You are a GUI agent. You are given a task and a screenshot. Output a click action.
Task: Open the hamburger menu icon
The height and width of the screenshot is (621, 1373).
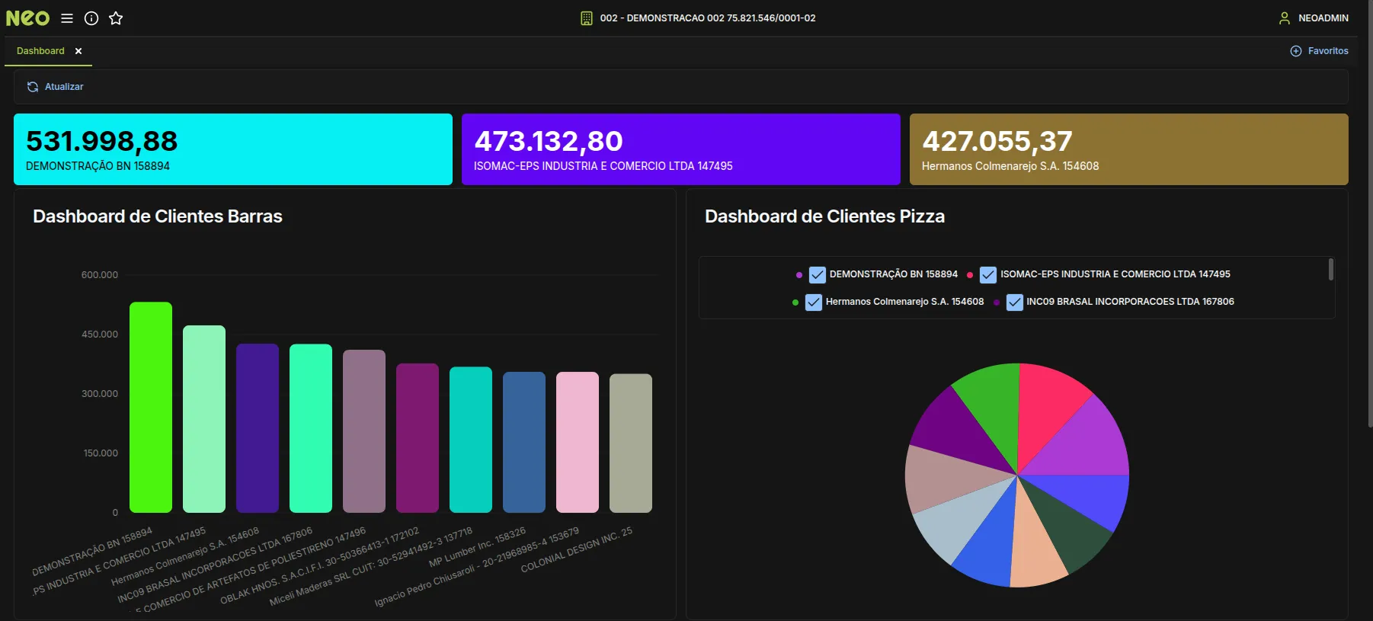click(67, 18)
